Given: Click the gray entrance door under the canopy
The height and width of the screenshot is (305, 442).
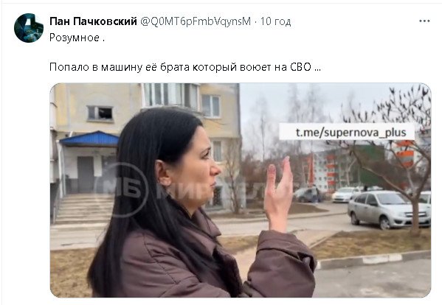Looking at the screenshot, I should (85, 175).
